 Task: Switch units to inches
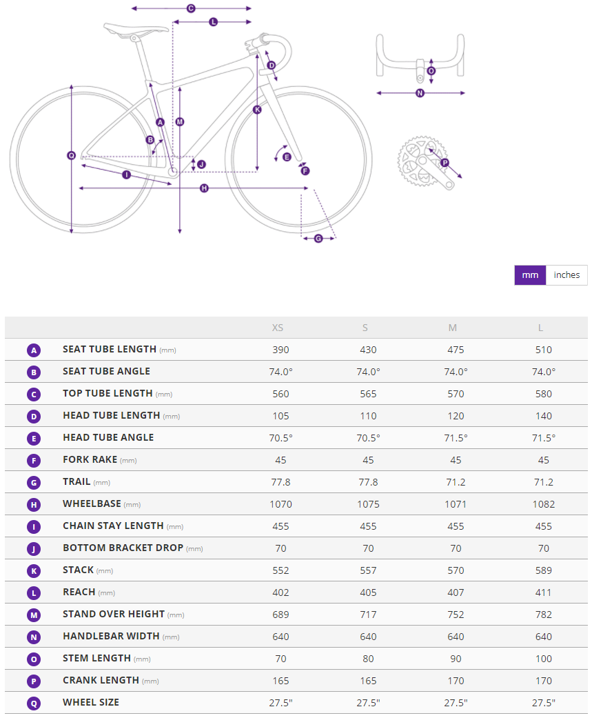pyautogui.click(x=567, y=275)
